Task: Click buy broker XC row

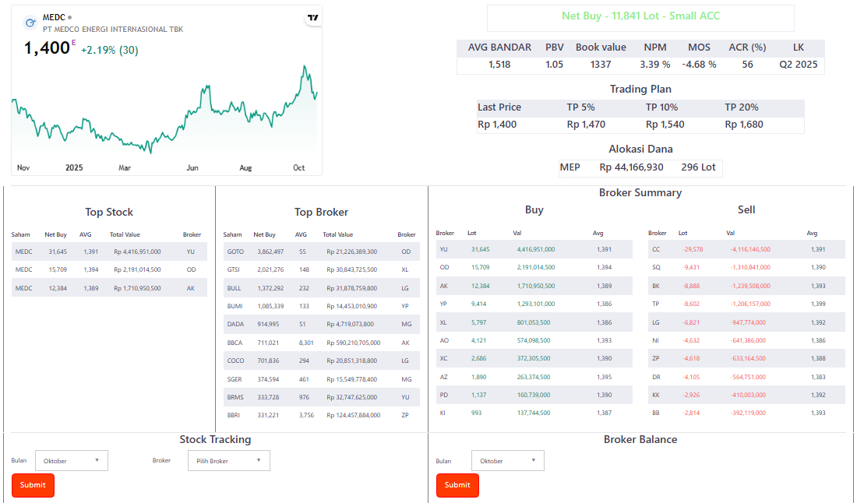Action: 534,358
